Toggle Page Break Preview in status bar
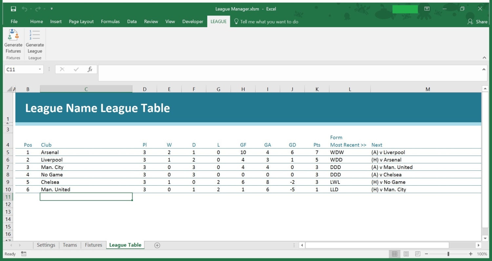Screen dimensions: 492x261 point(417,253)
